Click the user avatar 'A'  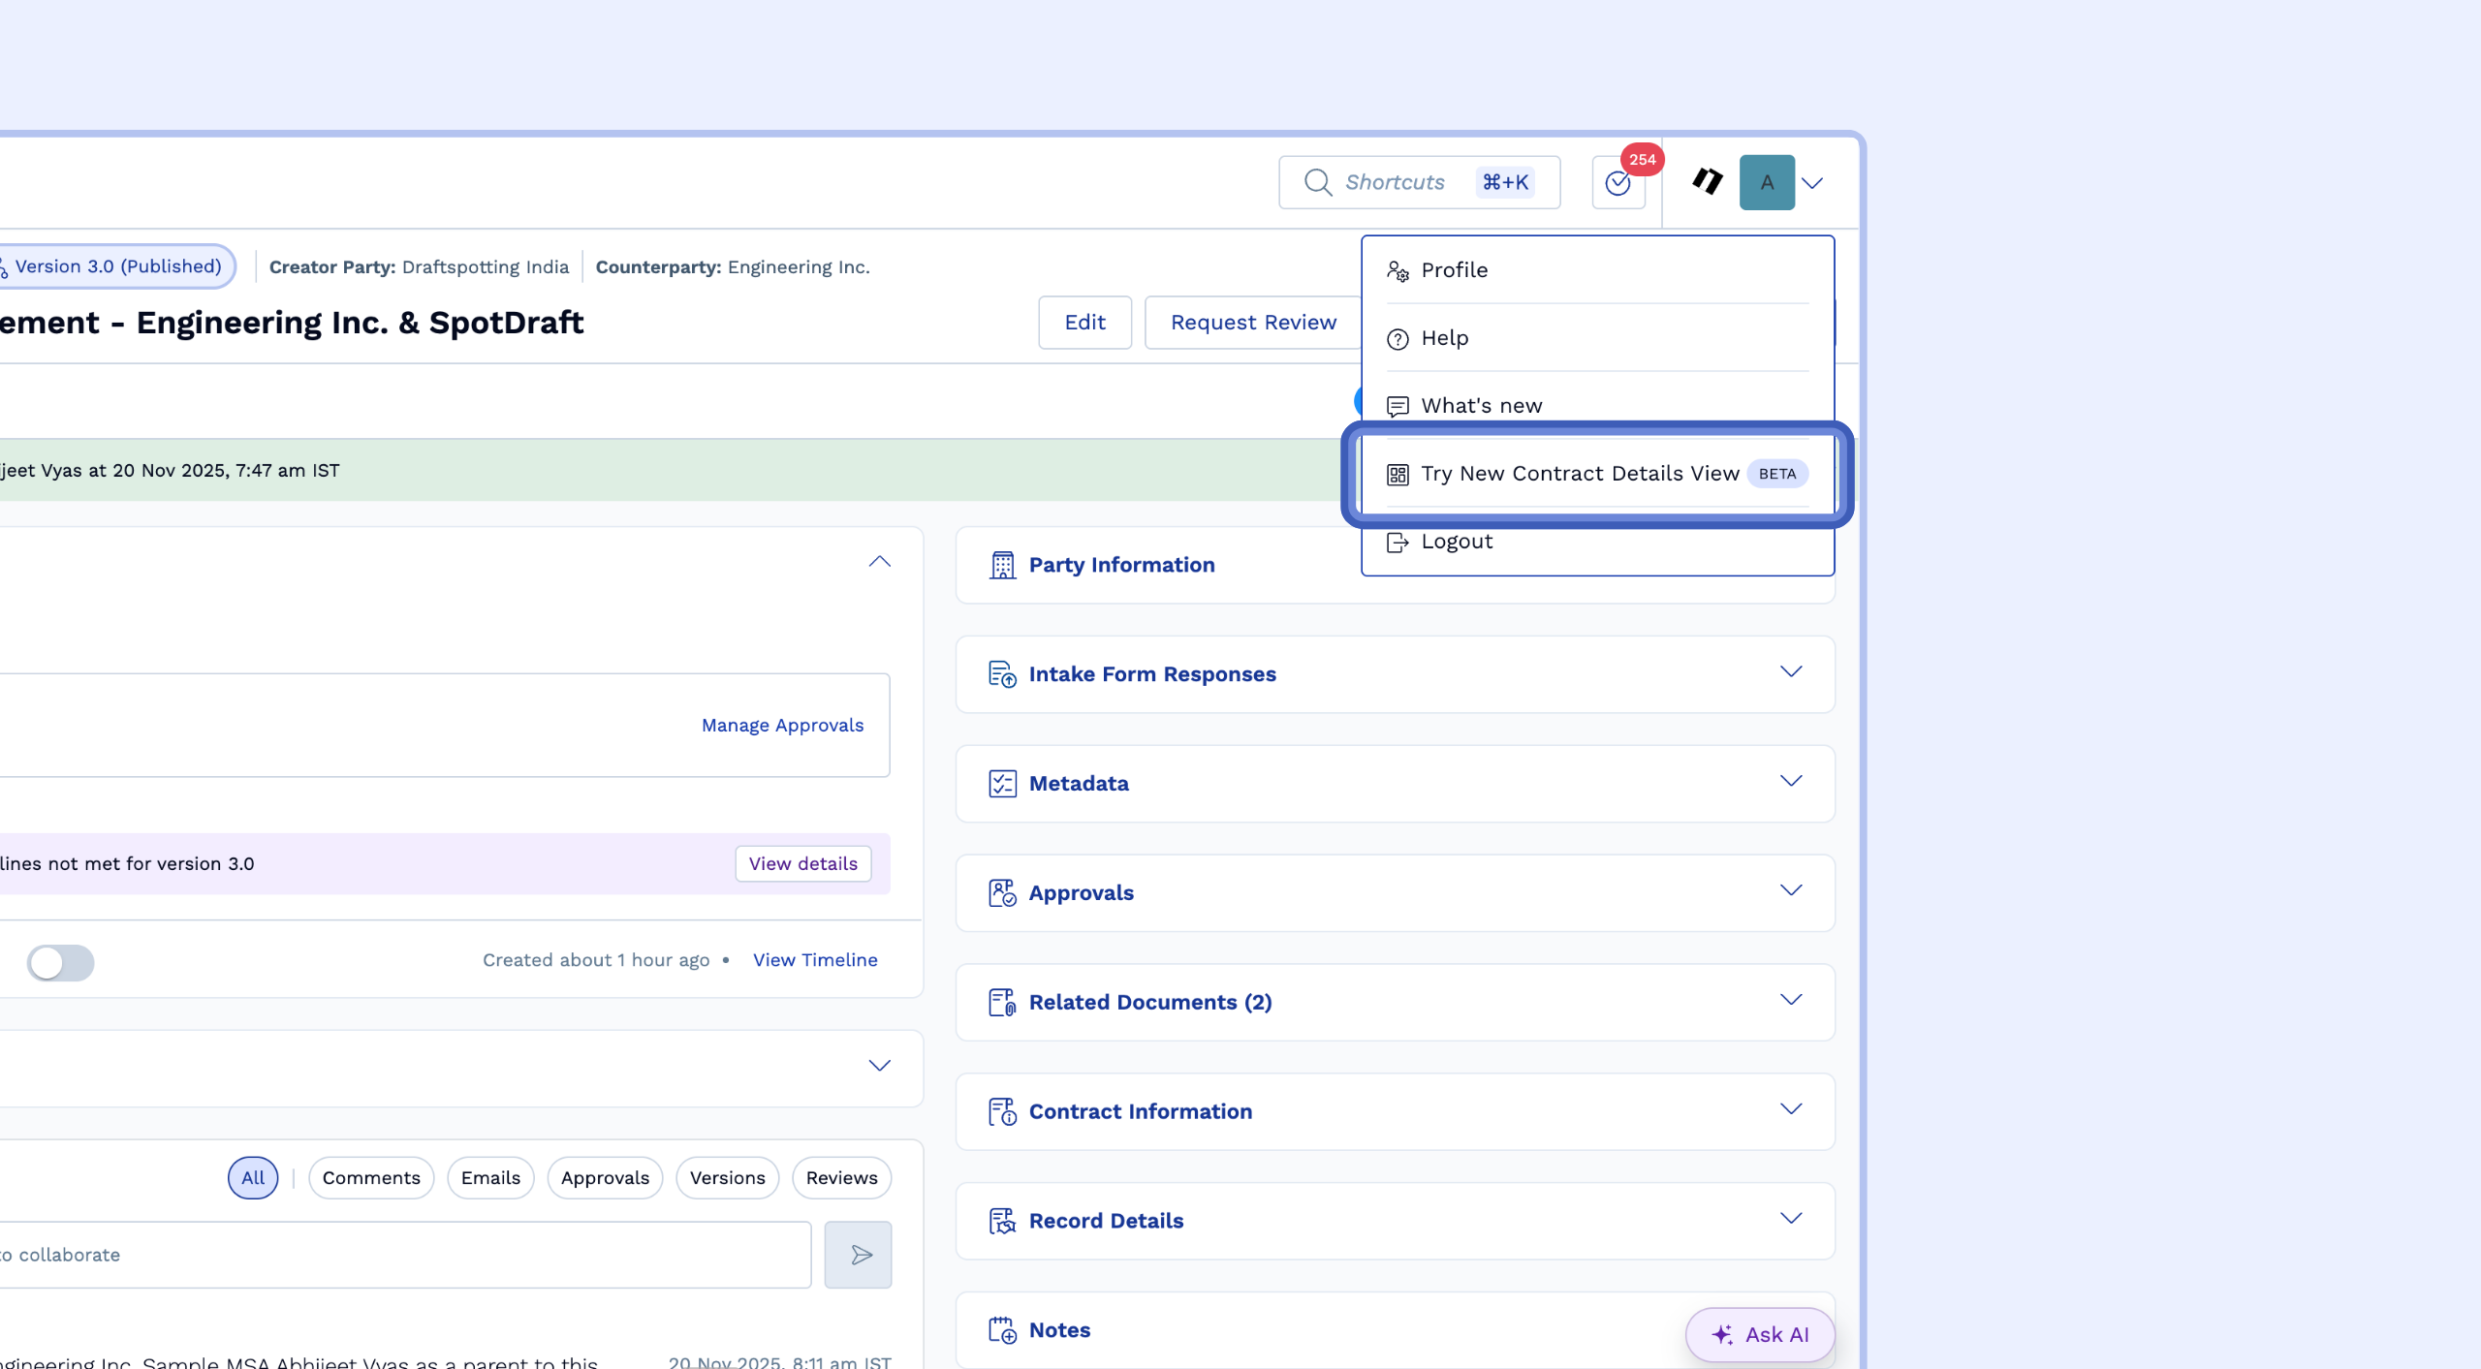[1766, 182]
